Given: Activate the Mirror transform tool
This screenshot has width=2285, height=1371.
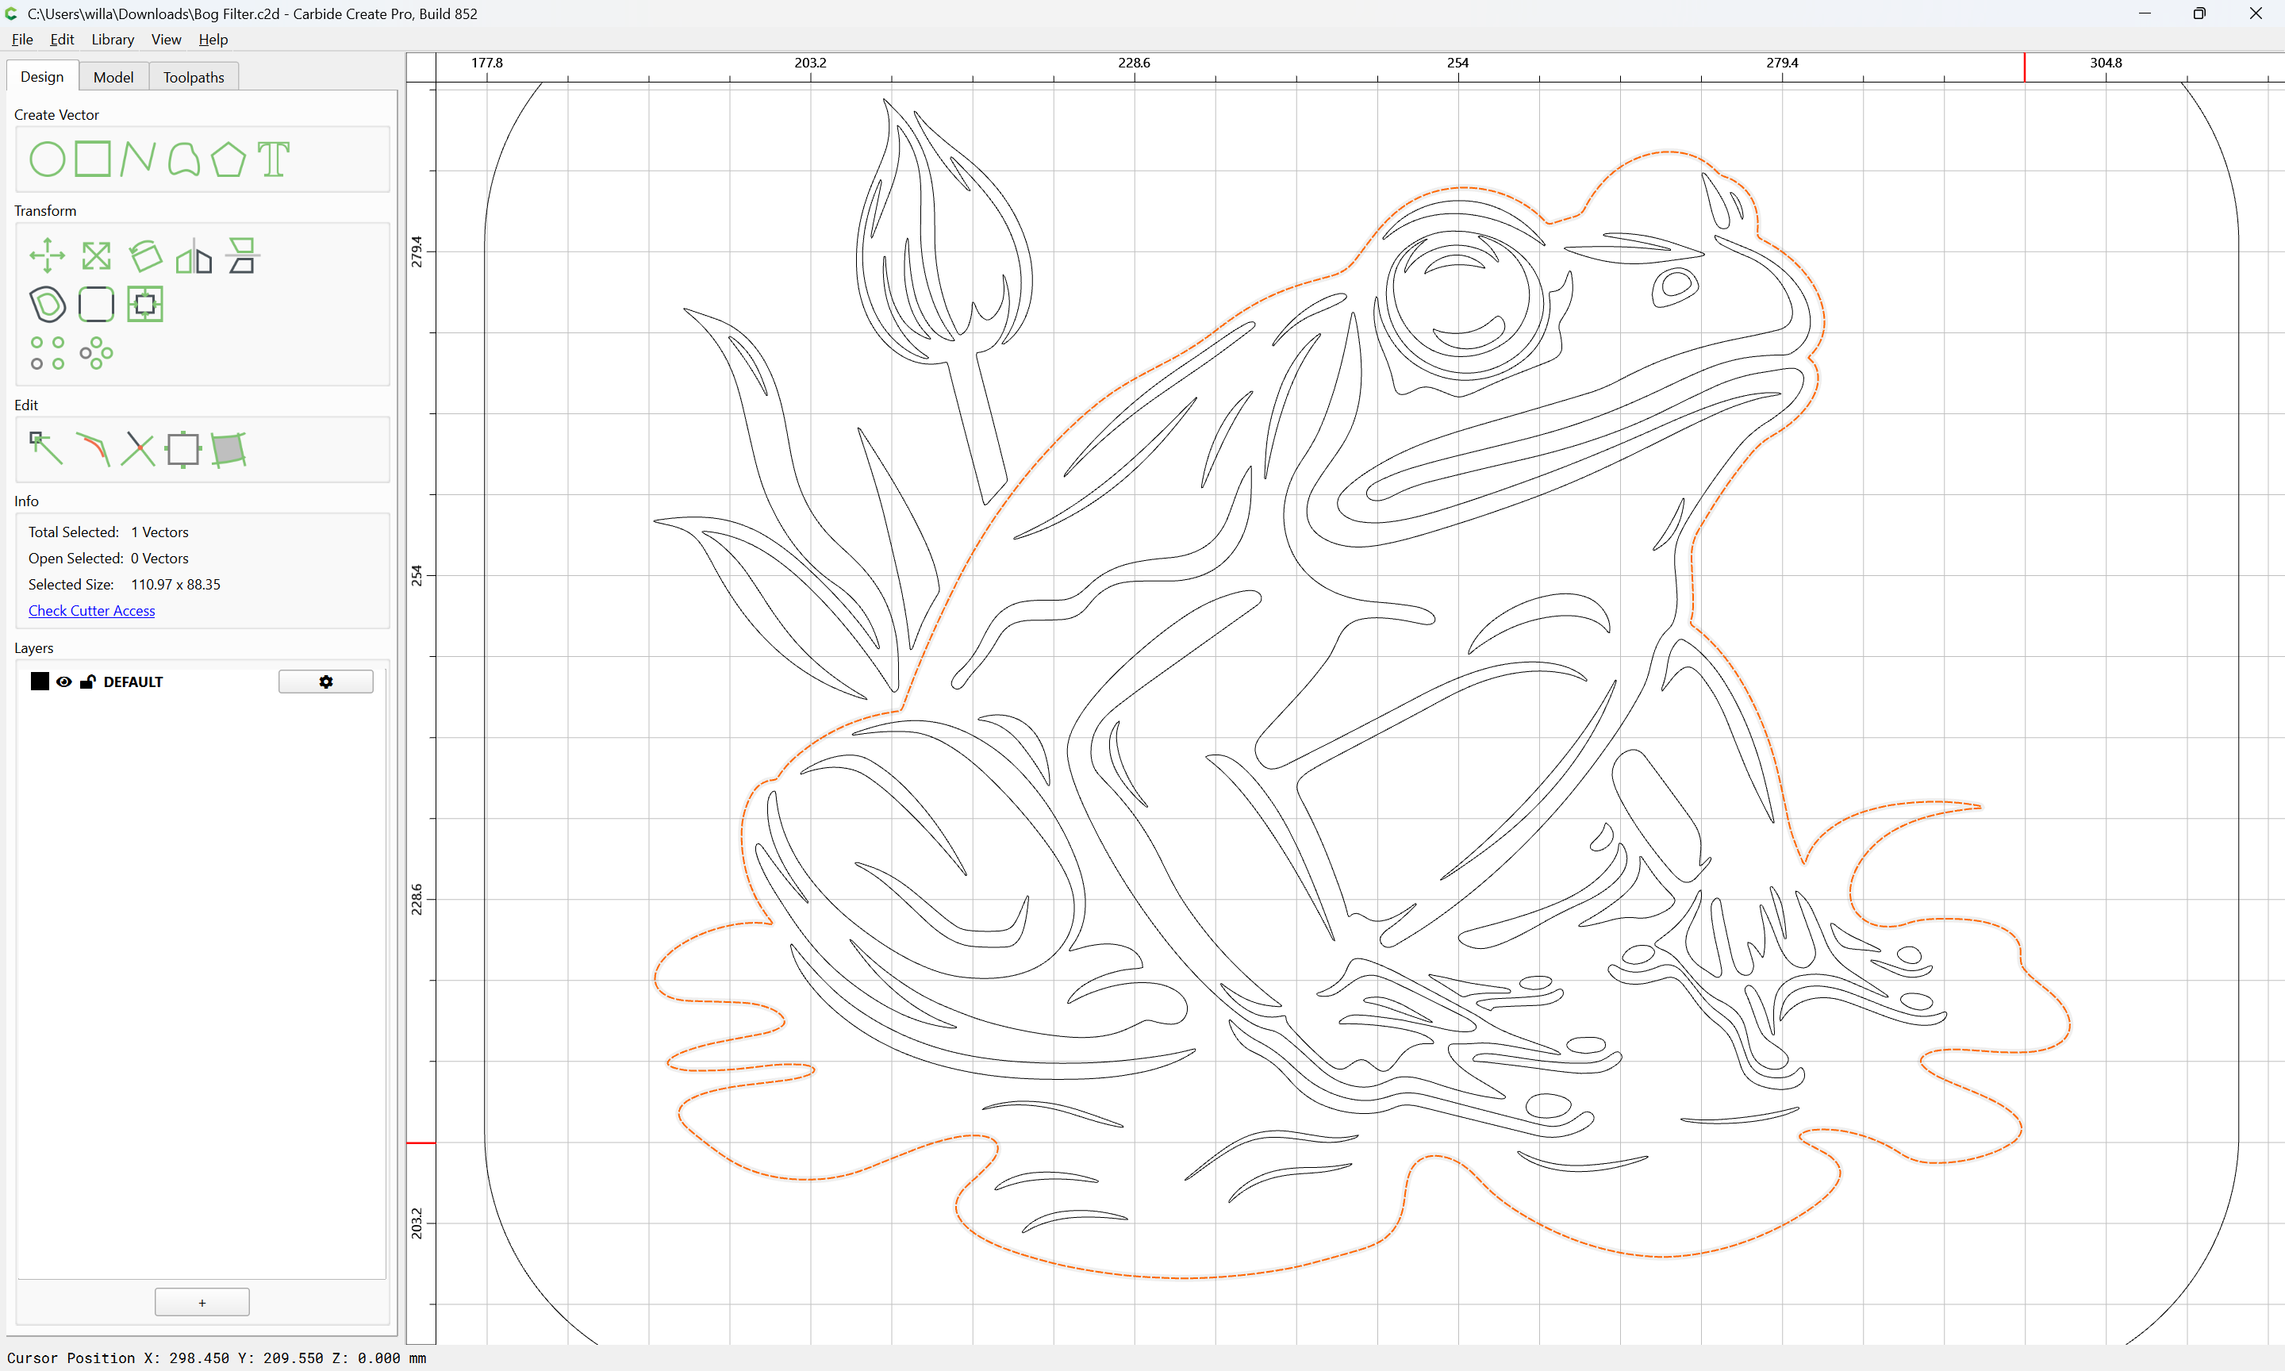Looking at the screenshot, I should 194,256.
